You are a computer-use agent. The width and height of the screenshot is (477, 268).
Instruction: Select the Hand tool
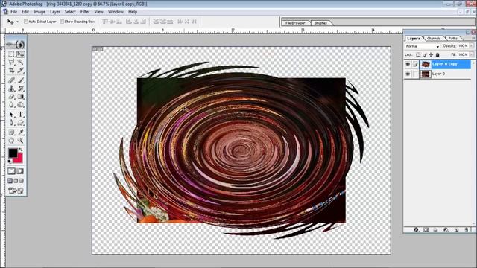pos(12,141)
